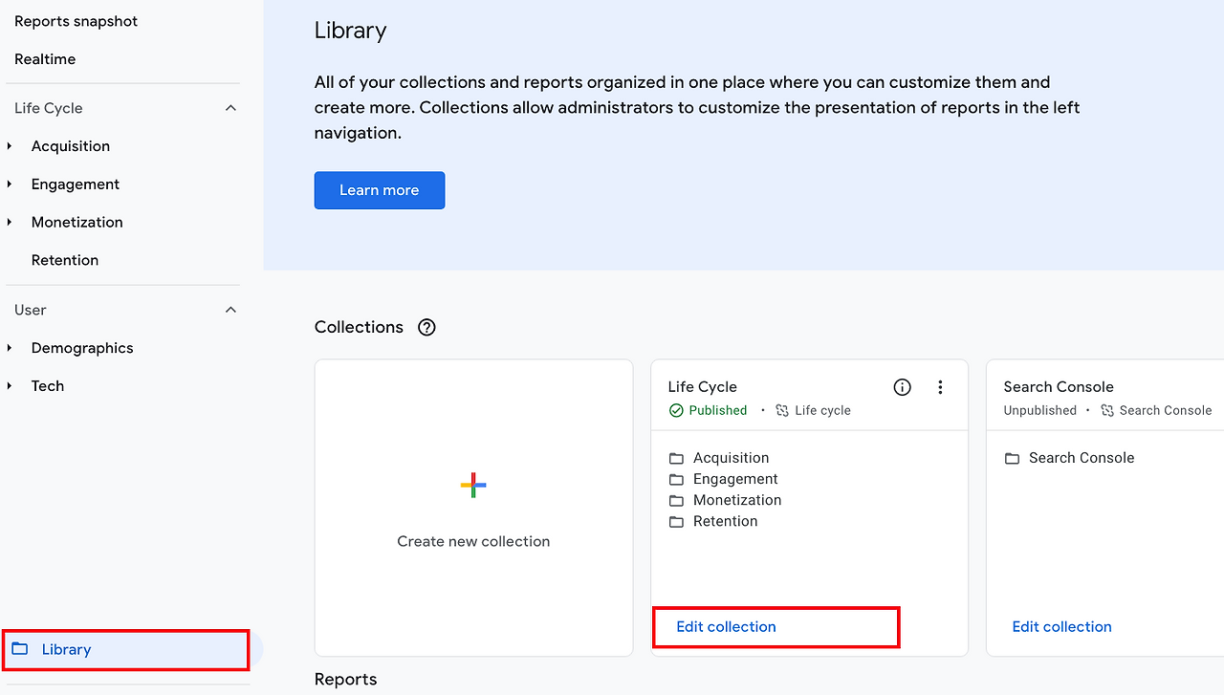Select Acquisition topic in Life Cycle card
The image size is (1224, 695).
coord(732,458)
